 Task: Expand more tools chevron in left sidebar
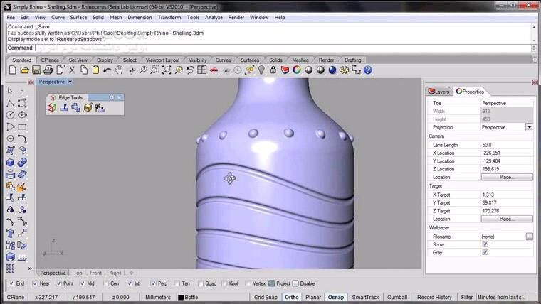[x=29, y=268]
